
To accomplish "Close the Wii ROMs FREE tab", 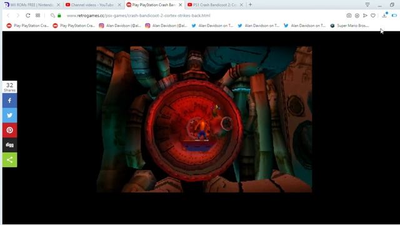I will [x=58, y=5].
